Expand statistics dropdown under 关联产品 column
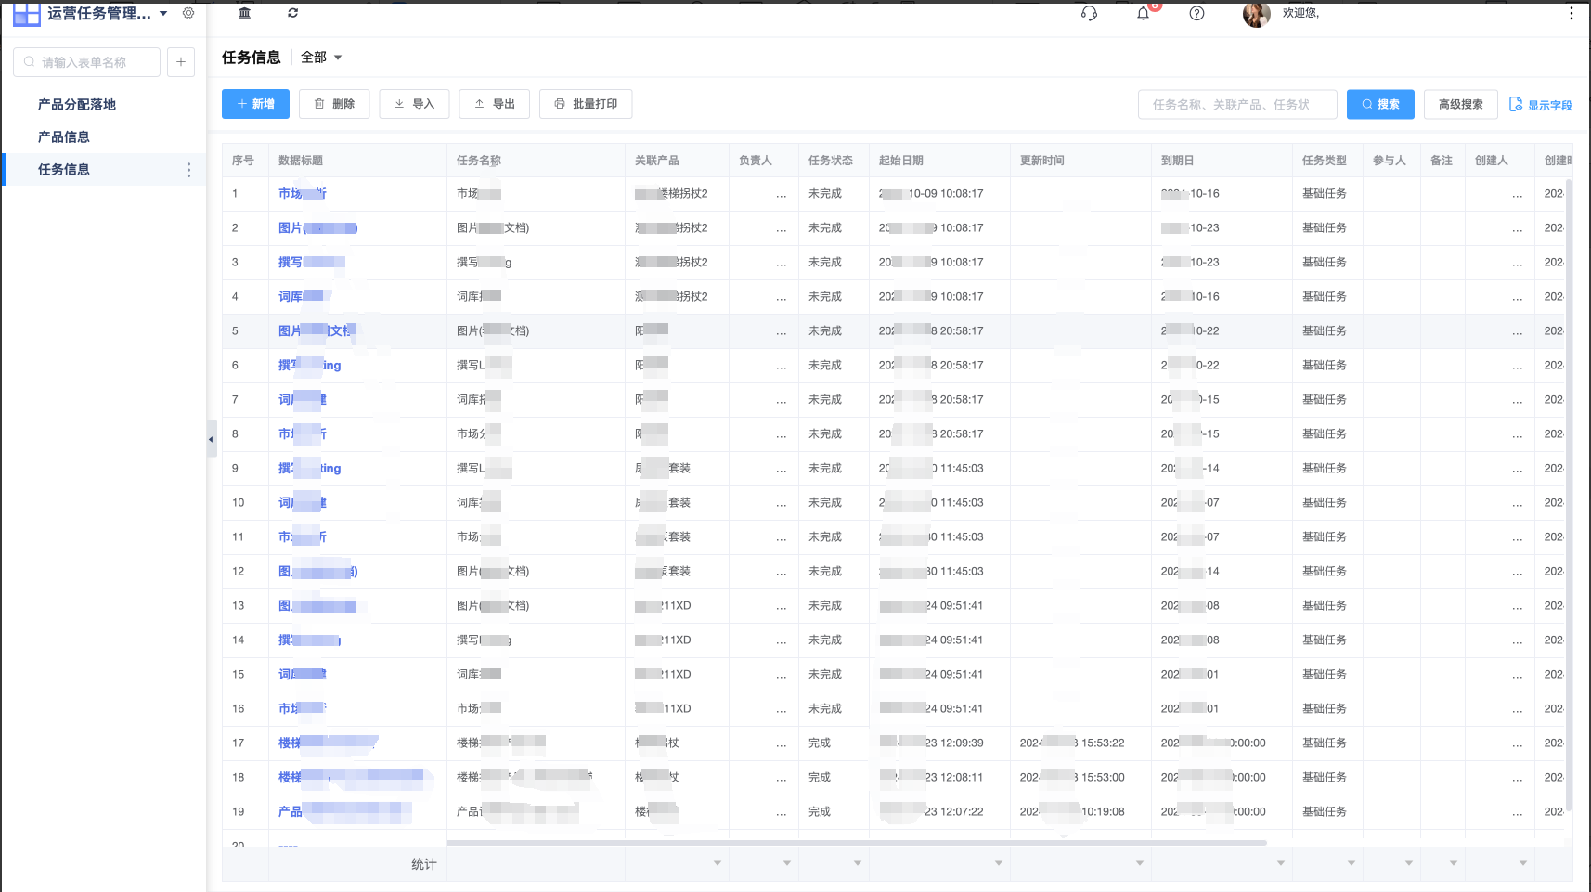This screenshot has height=892, width=1591. click(x=717, y=863)
